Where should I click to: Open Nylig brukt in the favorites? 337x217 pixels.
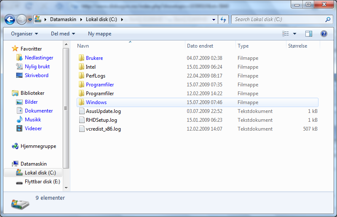pos(37,67)
